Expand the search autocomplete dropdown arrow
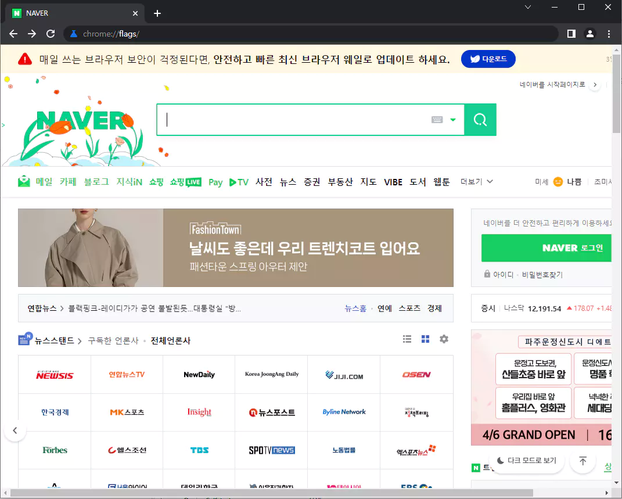 (453, 120)
